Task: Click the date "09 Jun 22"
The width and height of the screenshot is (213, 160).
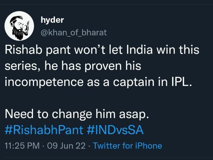Action: click(63, 146)
